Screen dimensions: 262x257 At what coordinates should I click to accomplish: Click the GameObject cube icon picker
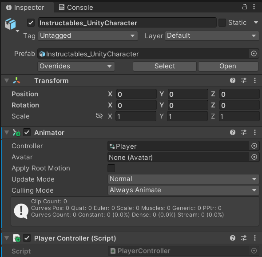[10, 24]
